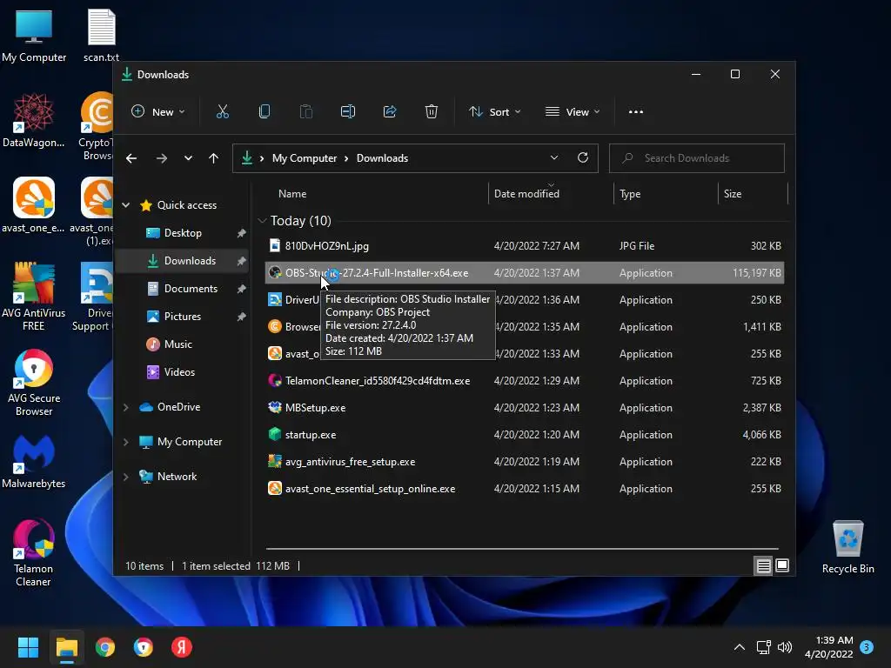891x668 pixels.
Task: Select the 810DvHOZ9nL.jpg file
Action: pyautogui.click(x=525, y=246)
